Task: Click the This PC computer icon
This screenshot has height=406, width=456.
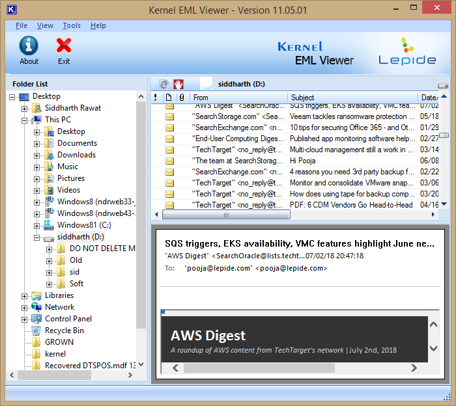Action: [x=36, y=120]
